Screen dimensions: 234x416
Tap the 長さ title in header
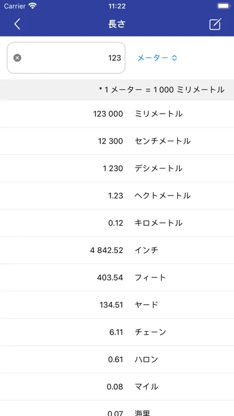(117, 24)
